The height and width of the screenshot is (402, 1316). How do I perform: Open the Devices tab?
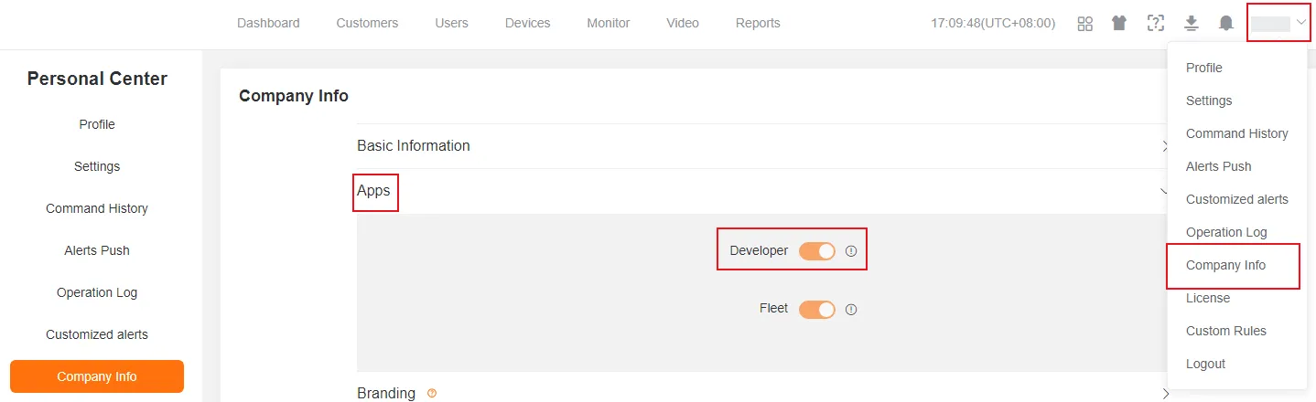click(528, 24)
